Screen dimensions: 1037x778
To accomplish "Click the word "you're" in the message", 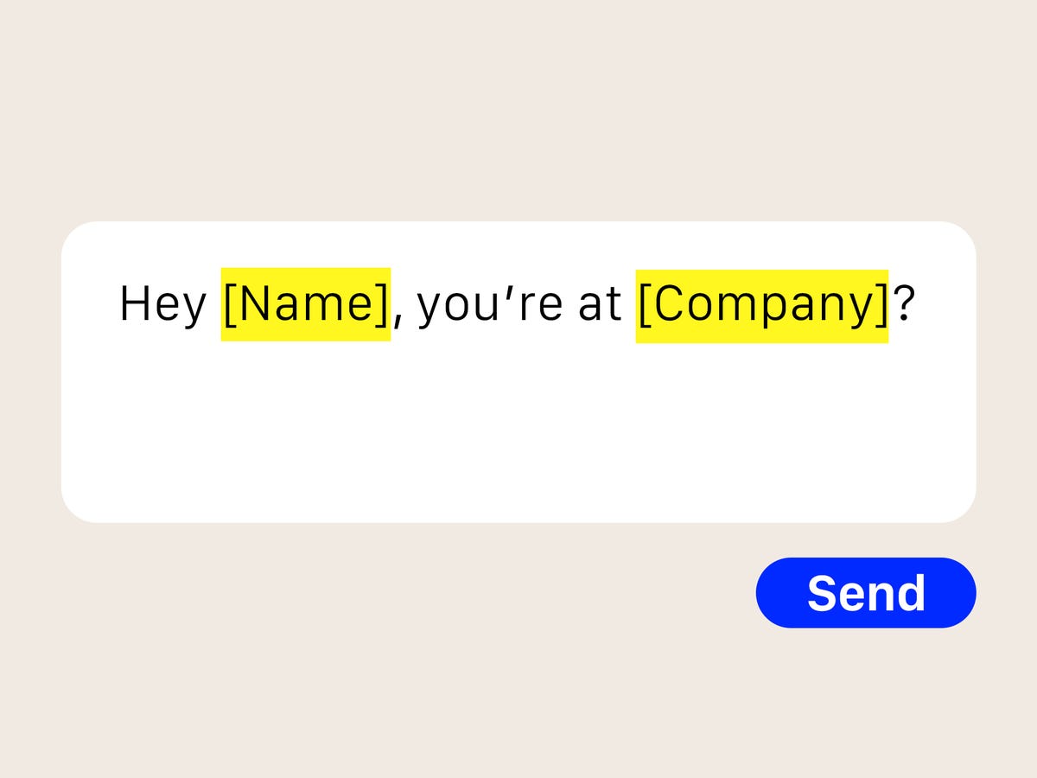I will [x=490, y=305].
